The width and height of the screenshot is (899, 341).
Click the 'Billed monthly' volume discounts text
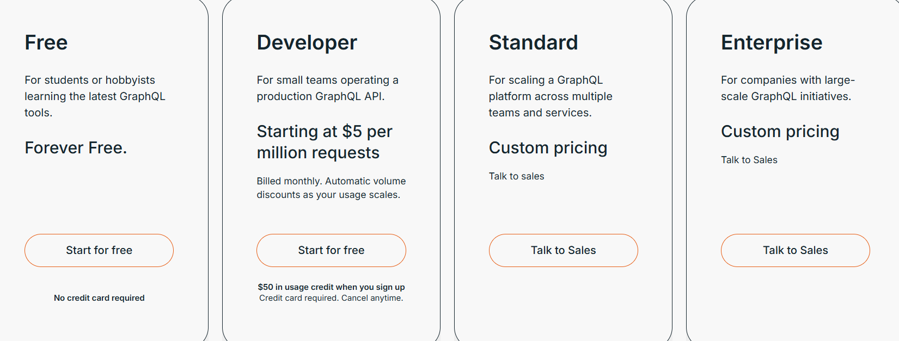(331, 188)
